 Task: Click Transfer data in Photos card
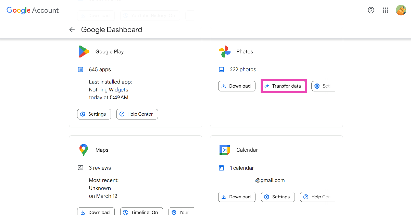point(283,86)
